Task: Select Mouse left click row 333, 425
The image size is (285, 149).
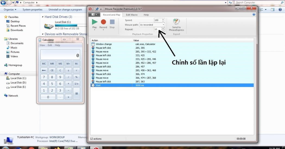Action: [x=172, y=55]
